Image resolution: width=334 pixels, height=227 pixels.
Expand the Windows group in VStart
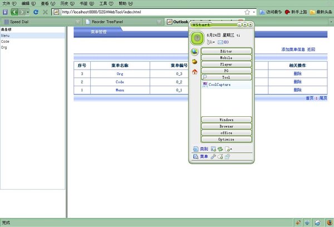[x=227, y=120]
